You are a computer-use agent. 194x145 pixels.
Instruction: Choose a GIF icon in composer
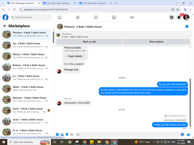click(72, 135)
